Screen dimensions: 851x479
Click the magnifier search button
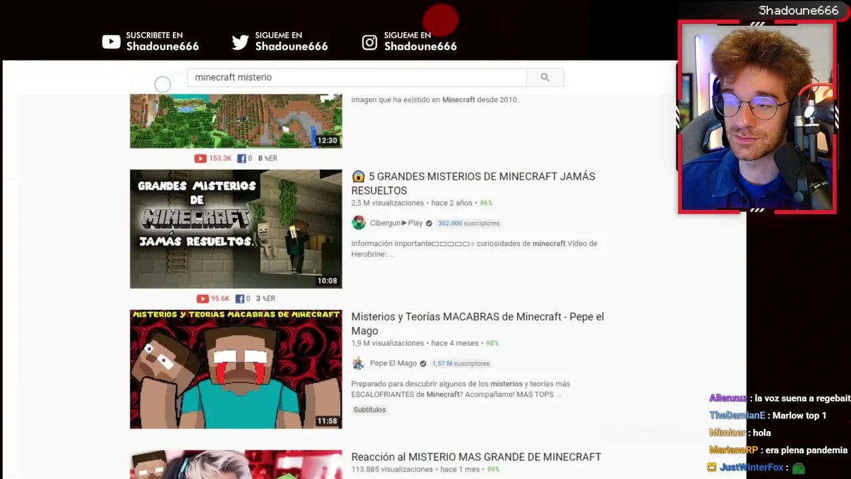click(545, 77)
